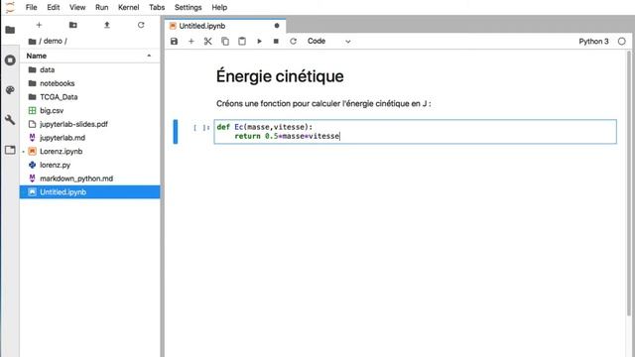The height and width of the screenshot is (357, 635).
Task: Open the Kernel menu
Action: (x=128, y=7)
